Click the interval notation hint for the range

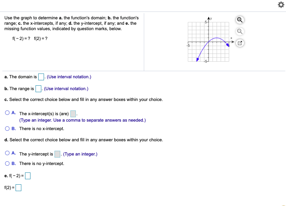tap(66, 88)
